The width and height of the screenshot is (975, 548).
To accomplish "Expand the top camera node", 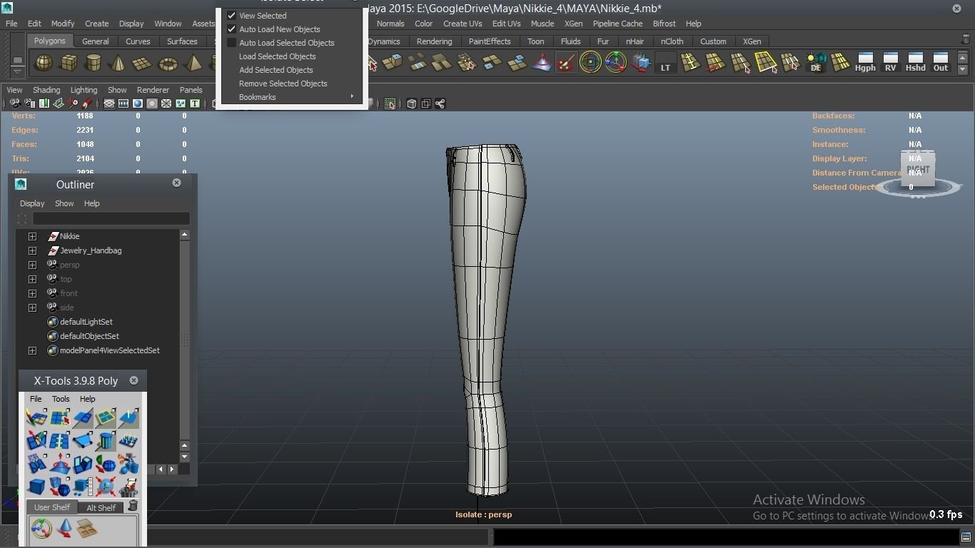I will (32, 279).
